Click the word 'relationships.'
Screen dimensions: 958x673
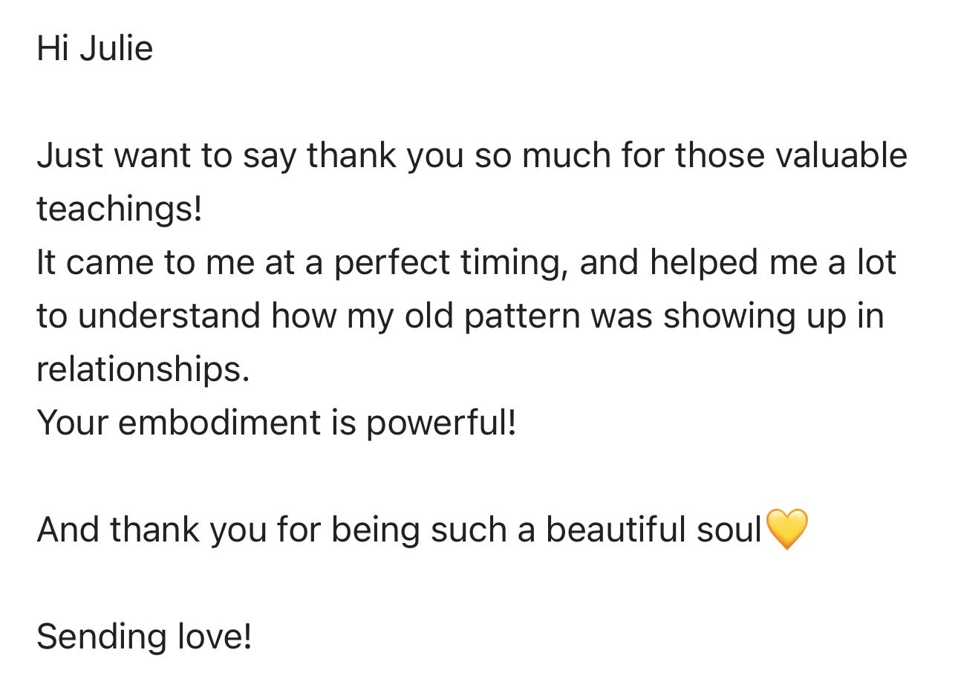pos(143,370)
